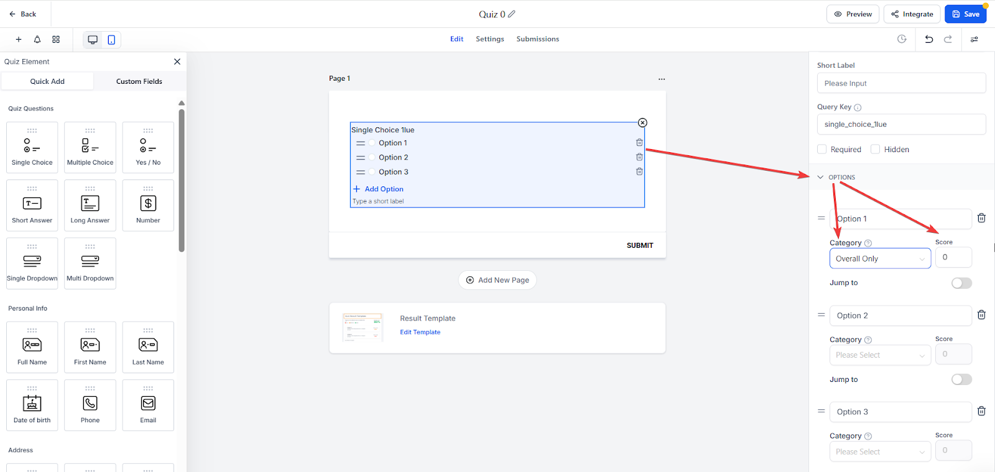
Task: Add a Single Dropdown element
Action: coord(32,263)
